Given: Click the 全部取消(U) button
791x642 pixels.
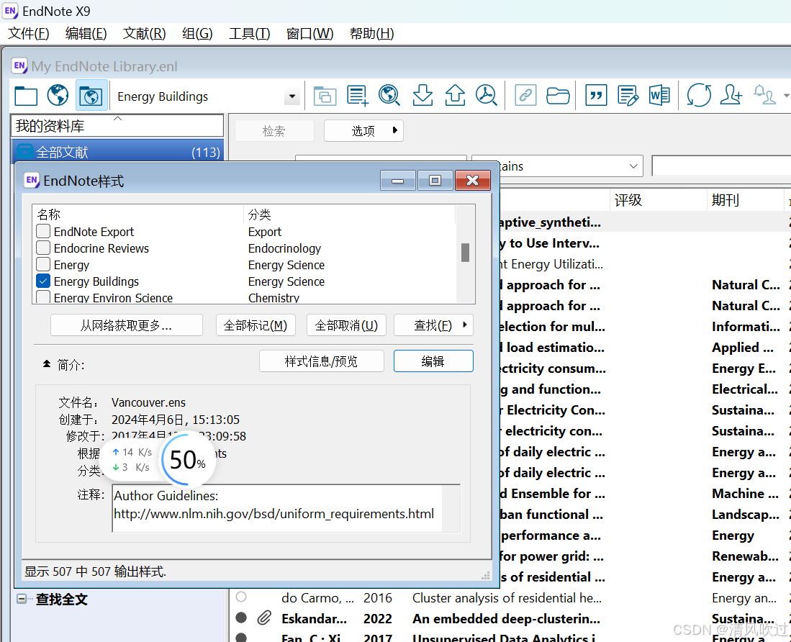Looking at the screenshot, I should click(x=347, y=325).
